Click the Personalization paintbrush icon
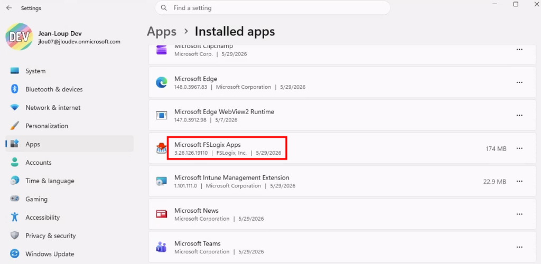Viewport: 541px width, 264px height. 14,126
